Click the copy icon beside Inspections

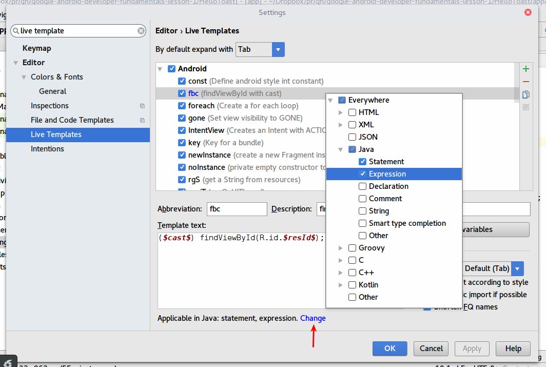(x=142, y=106)
